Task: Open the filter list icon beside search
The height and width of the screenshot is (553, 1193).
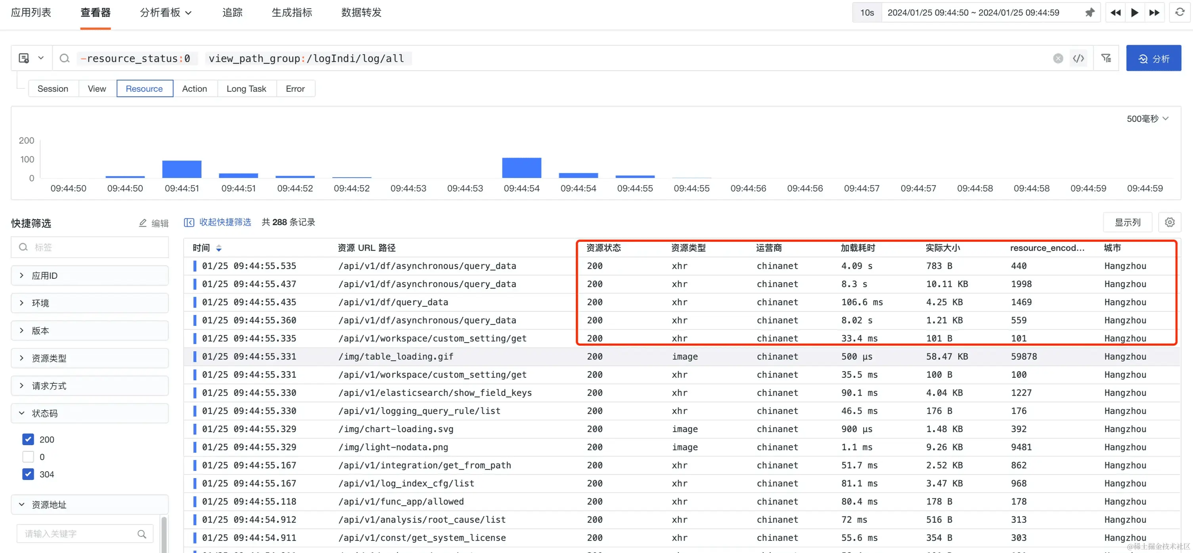Action: coord(1106,58)
